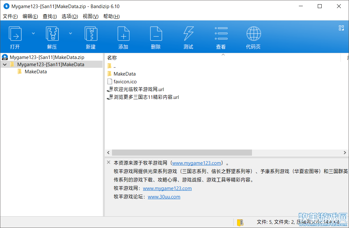Open the 编辑(E) menu
Image resolution: width=349 pixels, height=228 pixels.
pos(30,17)
